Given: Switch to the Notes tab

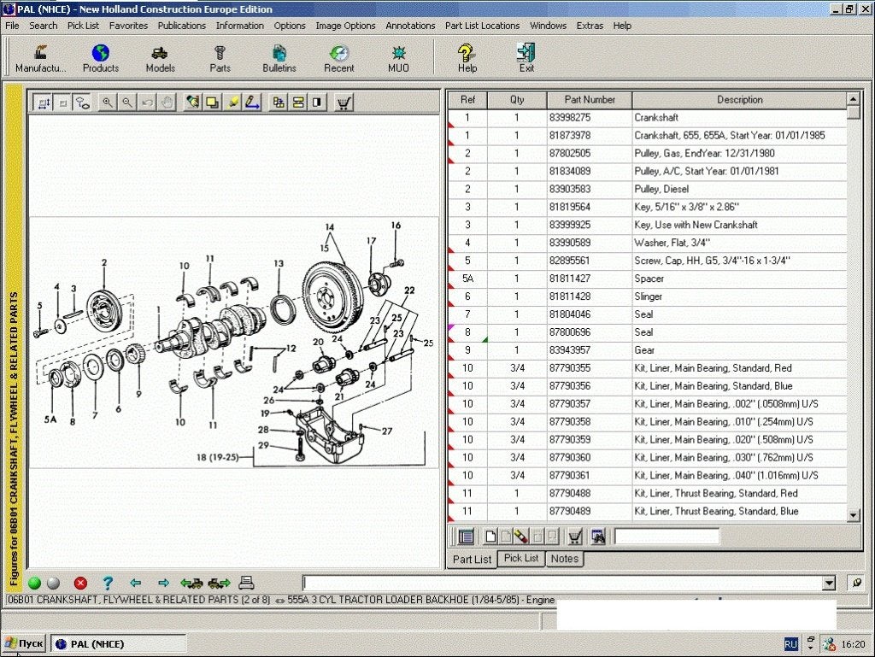Looking at the screenshot, I should click(x=565, y=558).
